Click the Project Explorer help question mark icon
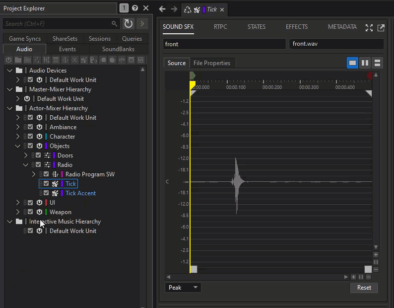The width and height of the screenshot is (394, 308). point(135,8)
